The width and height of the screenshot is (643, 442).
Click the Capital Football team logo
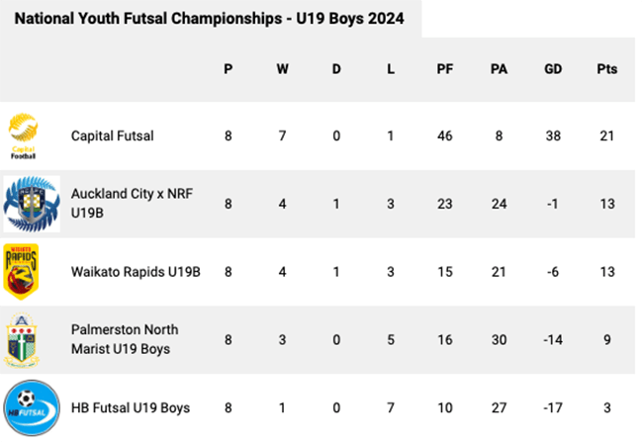coord(23,135)
